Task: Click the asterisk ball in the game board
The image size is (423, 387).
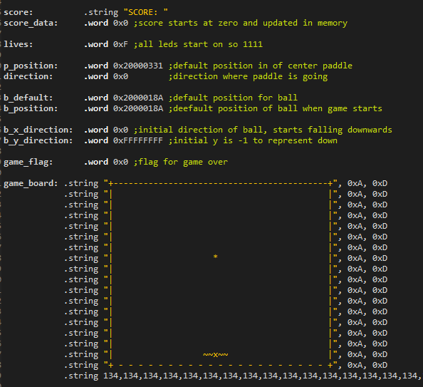Action: tap(215, 257)
